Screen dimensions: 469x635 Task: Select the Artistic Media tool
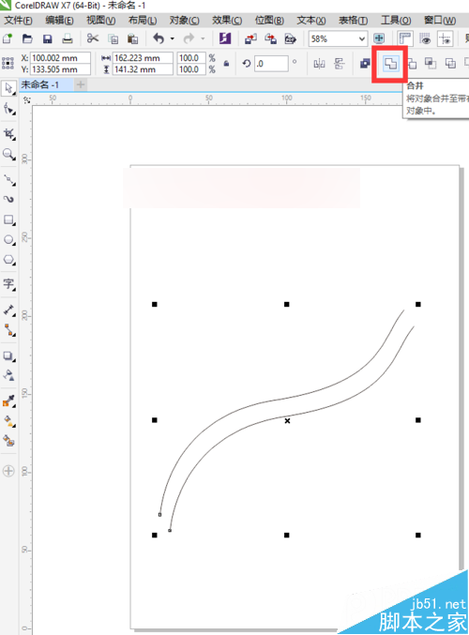click(x=8, y=199)
